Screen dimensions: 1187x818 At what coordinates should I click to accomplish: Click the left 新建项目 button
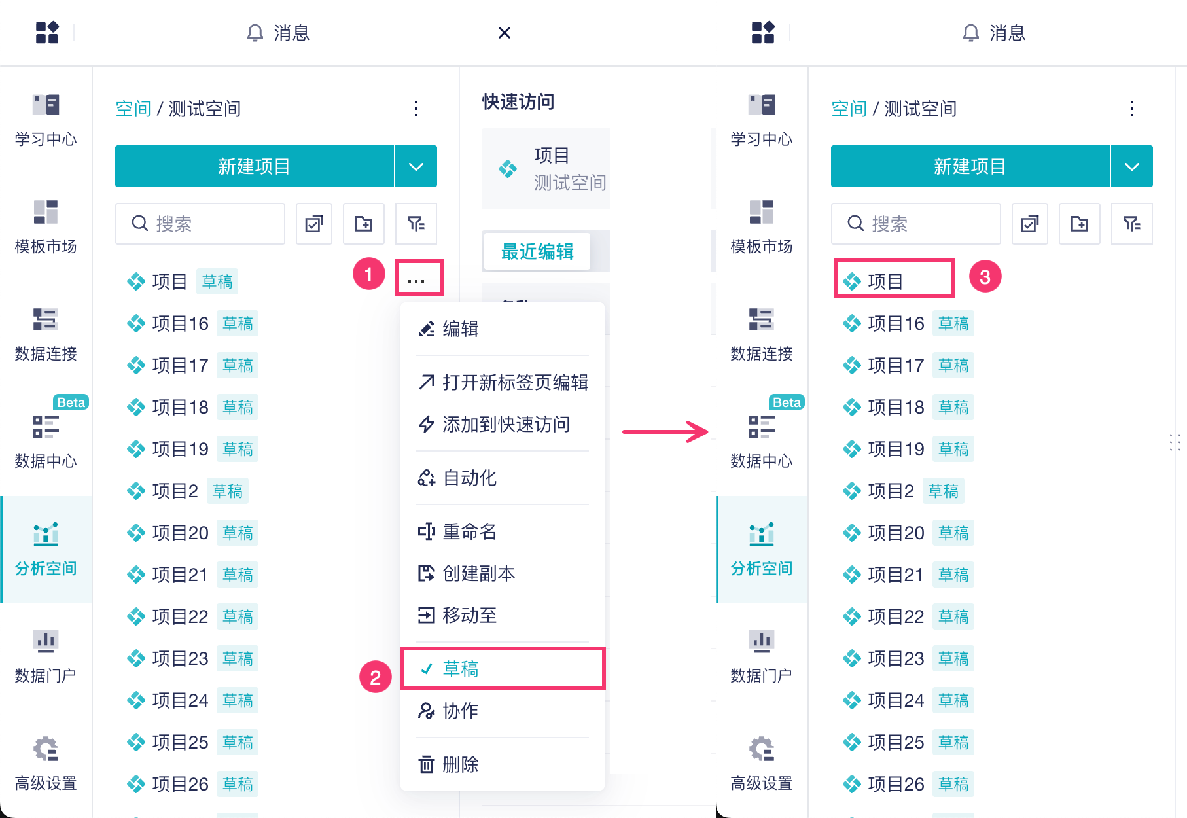(x=254, y=166)
